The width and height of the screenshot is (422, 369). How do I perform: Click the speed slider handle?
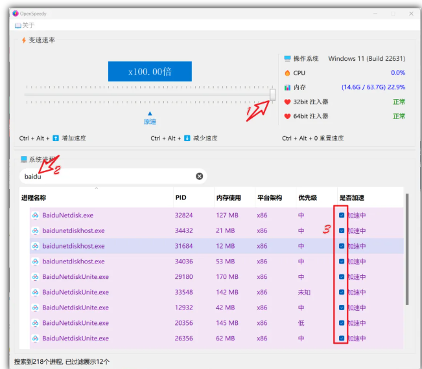pyautogui.click(x=273, y=95)
